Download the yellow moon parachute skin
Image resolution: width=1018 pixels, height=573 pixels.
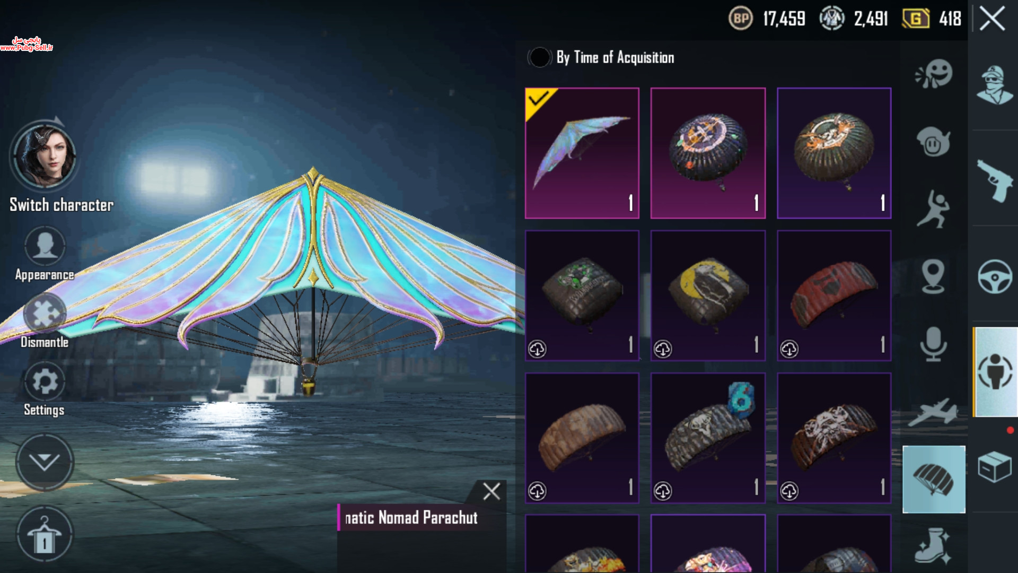point(663,349)
